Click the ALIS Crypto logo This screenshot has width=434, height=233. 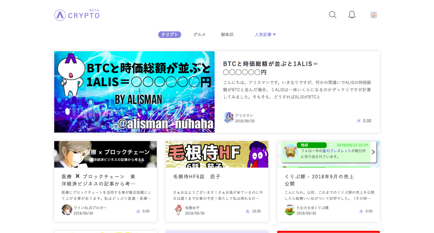(x=77, y=15)
